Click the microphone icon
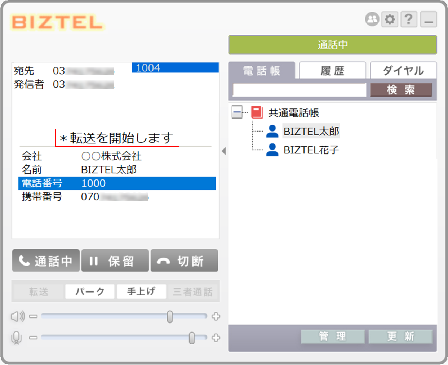The image size is (448, 365). pos(16,338)
